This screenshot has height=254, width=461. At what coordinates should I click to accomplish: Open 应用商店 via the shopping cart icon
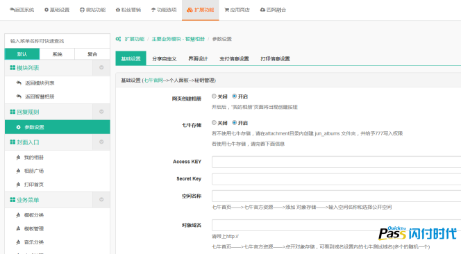point(226,10)
